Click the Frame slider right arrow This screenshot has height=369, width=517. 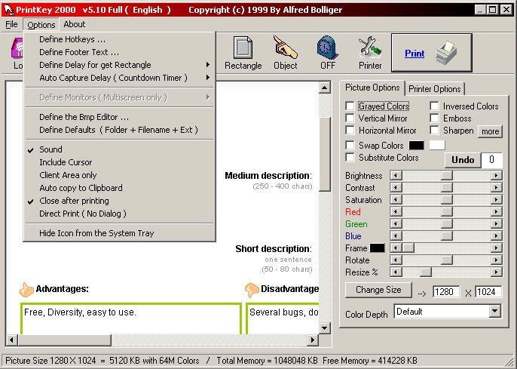pos(496,248)
